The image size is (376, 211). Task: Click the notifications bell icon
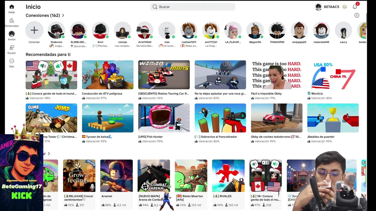click(x=355, y=7)
